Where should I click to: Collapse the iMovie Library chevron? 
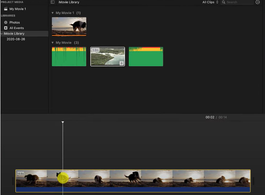[x=2, y=34]
